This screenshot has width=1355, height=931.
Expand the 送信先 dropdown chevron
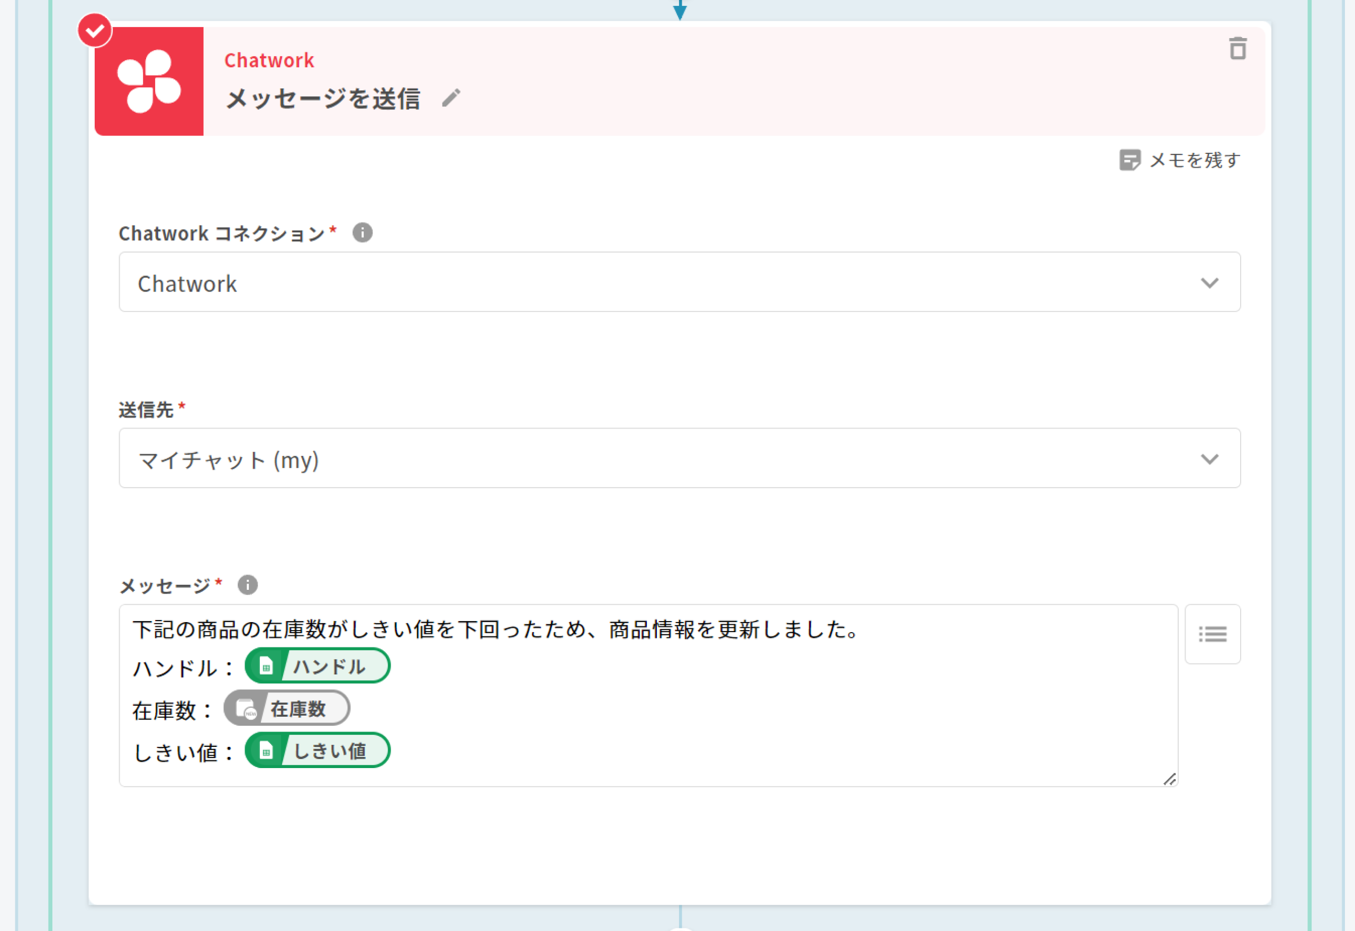pos(1209,459)
